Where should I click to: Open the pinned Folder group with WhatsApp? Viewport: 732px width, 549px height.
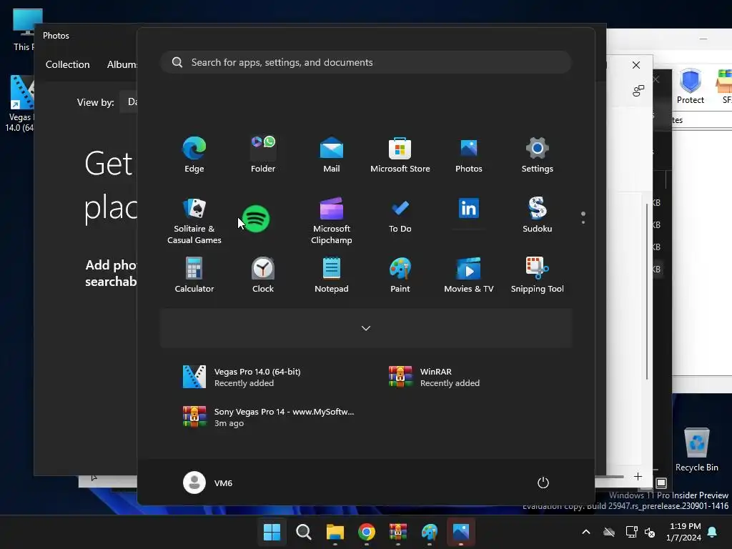click(263, 154)
